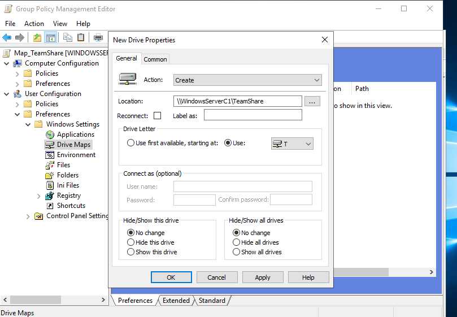The width and height of the screenshot is (457, 317).
Task: Click the browse '...' button beside Location
Action: pyautogui.click(x=312, y=101)
